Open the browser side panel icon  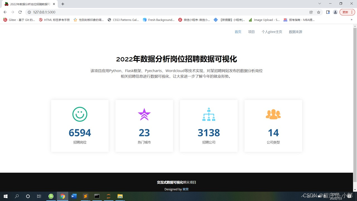(x=328, y=12)
